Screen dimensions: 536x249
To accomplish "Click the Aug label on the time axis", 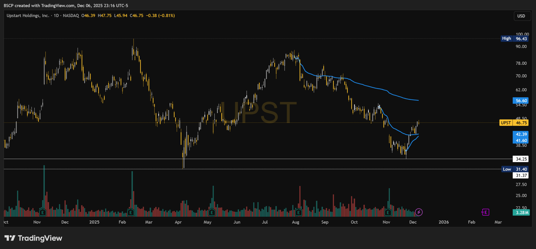I will pos(296,222).
